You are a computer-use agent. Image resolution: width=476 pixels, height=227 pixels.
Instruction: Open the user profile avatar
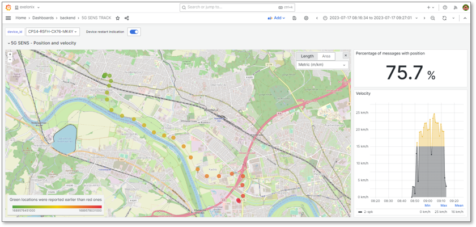pyautogui.click(x=465, y=7)
